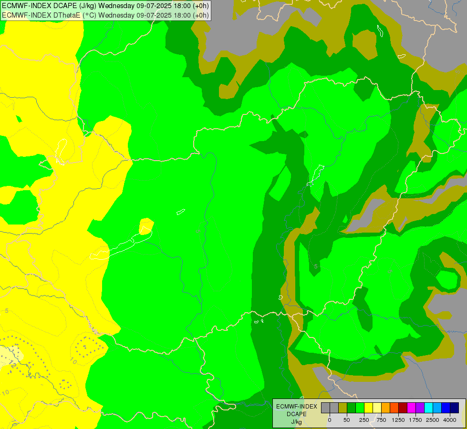This screenshot has height=429, width=467.
Task: Click the "J/kg" unit label in legend
Action: pyautogui.click(x=297, y=422)
